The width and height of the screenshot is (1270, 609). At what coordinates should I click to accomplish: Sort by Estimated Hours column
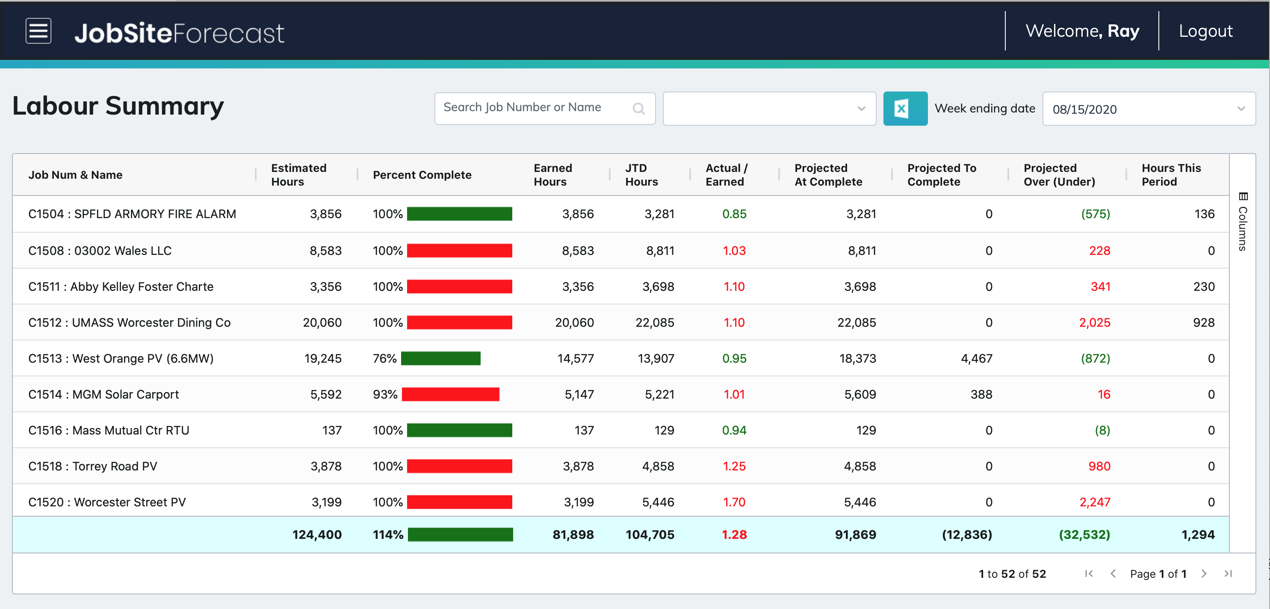pyautogui.click(x=299, y=174)
